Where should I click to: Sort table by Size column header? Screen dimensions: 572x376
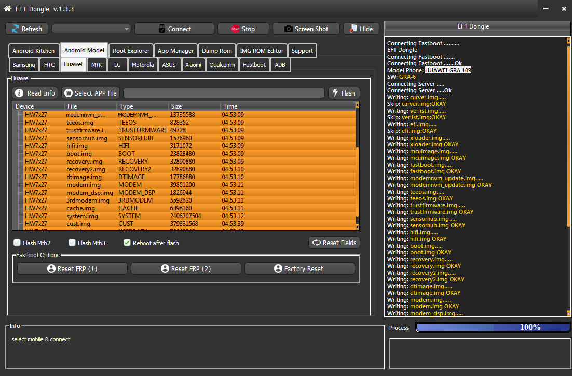(195, 106)
